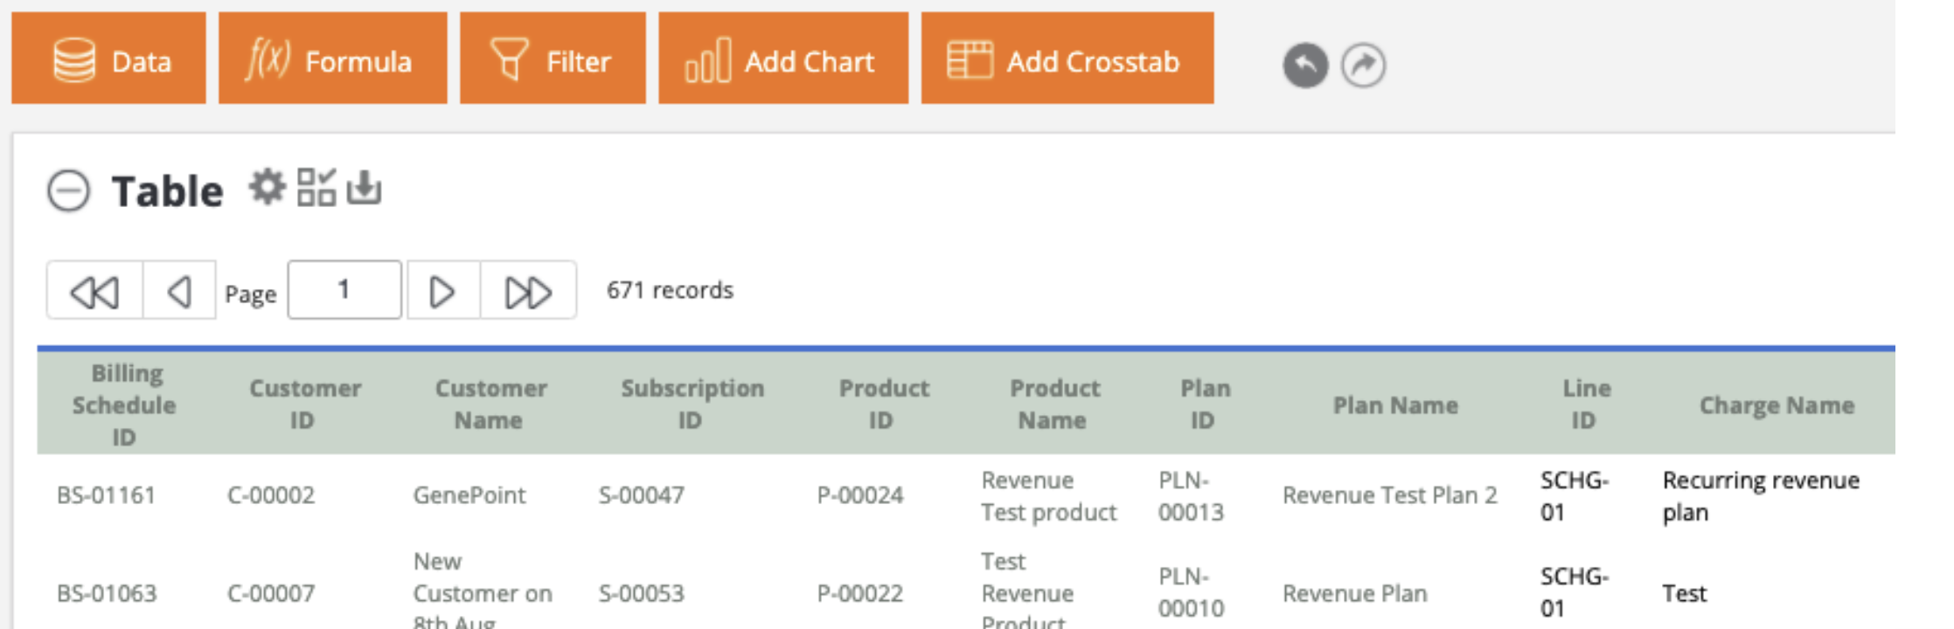The image size is (1954, 629).
Task: Collapse the Table section
Action: 68,190
